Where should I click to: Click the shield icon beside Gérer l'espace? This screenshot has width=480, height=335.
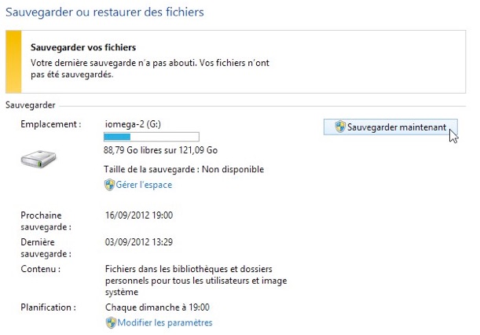point(110,185)
